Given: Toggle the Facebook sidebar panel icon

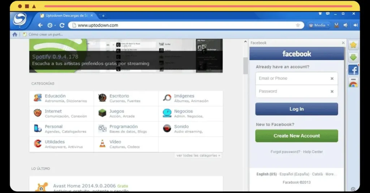Looking at the screenshot, I should 353,70.
